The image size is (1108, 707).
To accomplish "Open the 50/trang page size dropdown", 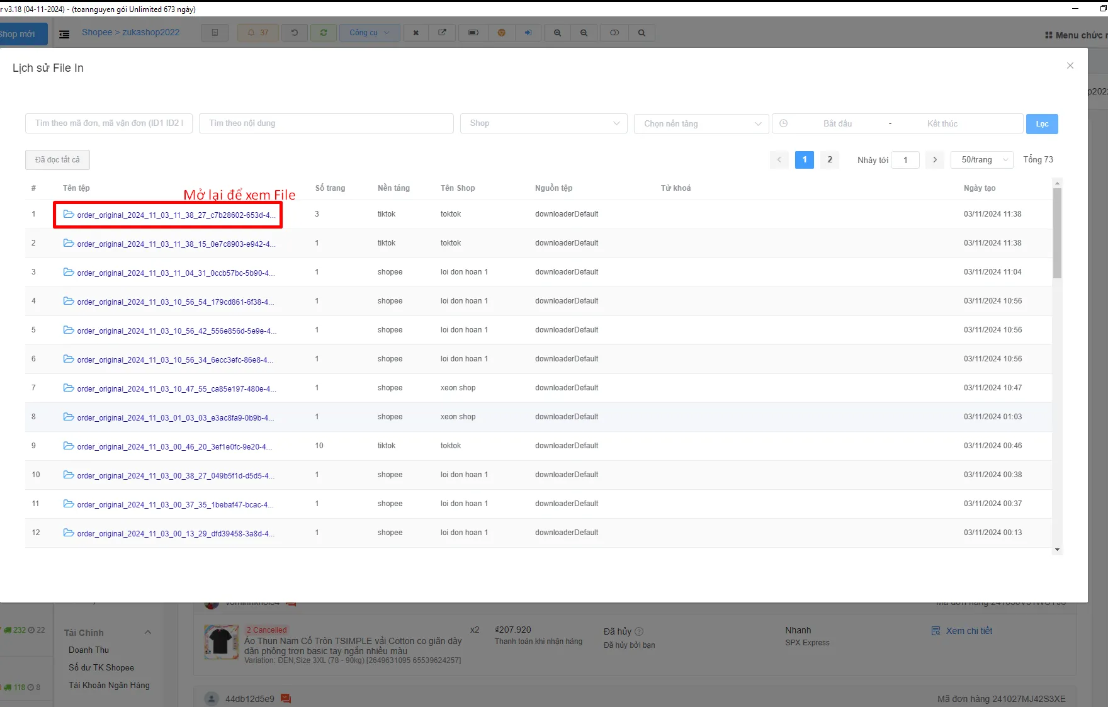I will point(982,160).
